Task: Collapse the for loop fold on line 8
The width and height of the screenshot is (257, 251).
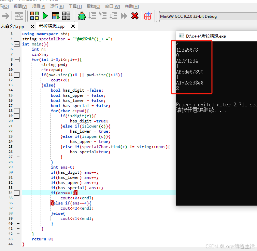Action: 17,60
